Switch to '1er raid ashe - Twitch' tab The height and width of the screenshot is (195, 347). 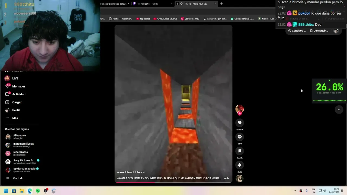(153, 4)
